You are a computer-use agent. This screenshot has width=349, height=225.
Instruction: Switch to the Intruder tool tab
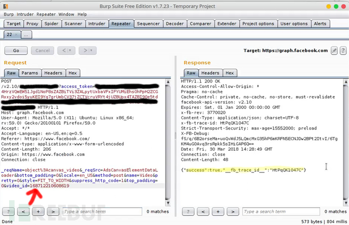97,24
